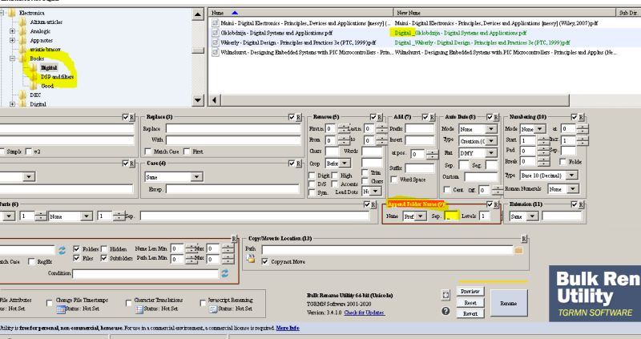Open the Change File Timestamps calendar icon

click(61, 309)
